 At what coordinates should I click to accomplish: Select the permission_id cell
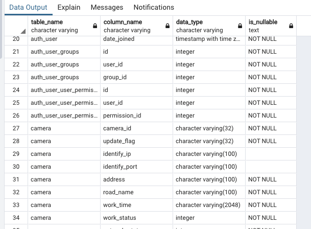[137, 116]
